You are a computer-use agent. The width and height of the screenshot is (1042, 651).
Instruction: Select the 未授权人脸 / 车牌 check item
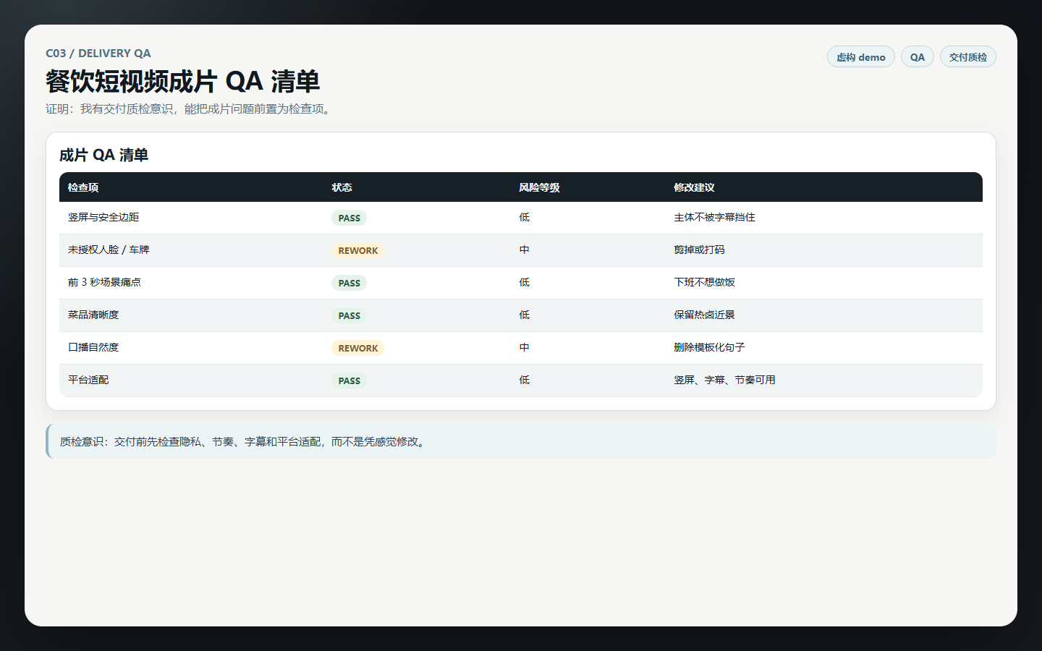(x=109, y=250)
